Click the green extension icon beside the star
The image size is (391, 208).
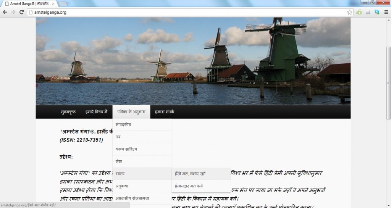click(359, 12)
